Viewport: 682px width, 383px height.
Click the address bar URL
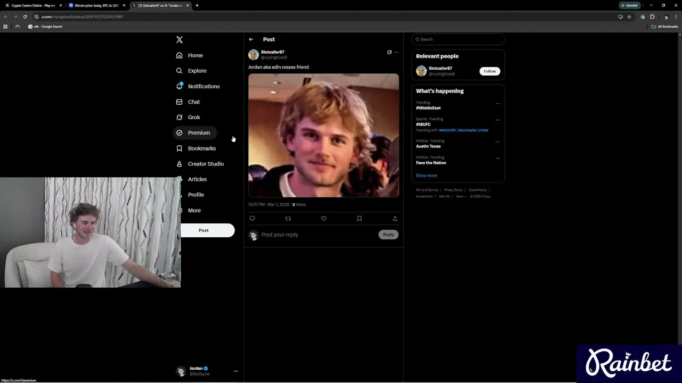click(82, 16)
